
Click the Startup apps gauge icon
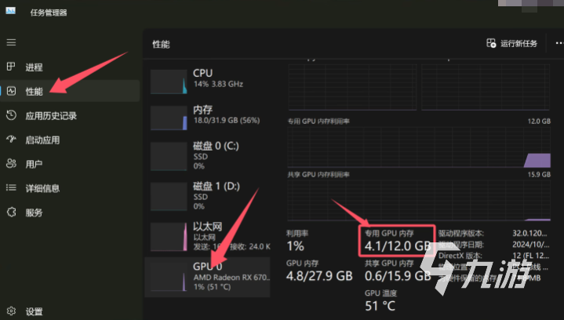(x=11, y=140)
